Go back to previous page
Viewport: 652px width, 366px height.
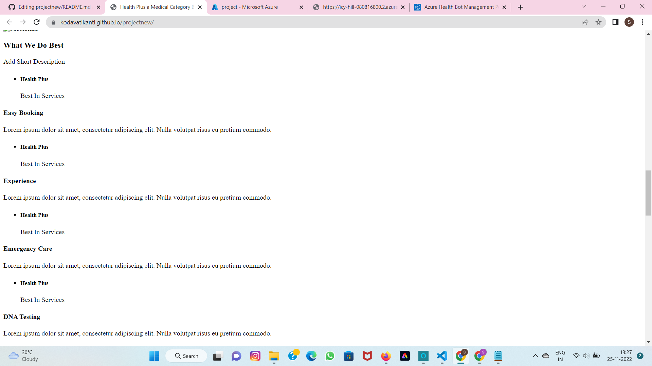(9, 22)
